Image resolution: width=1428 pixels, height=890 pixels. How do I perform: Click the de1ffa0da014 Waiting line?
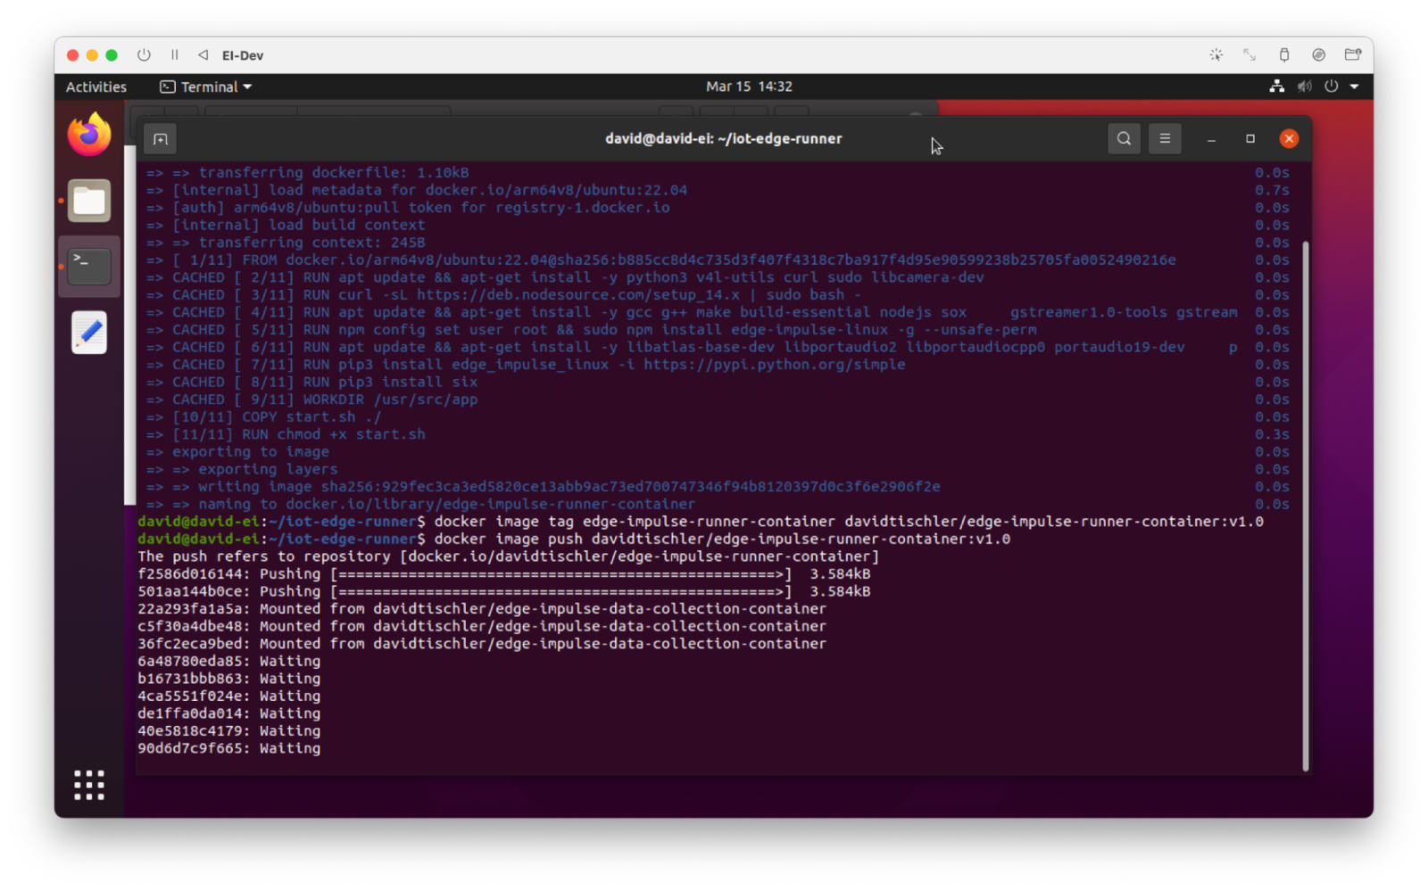[229, 713]
